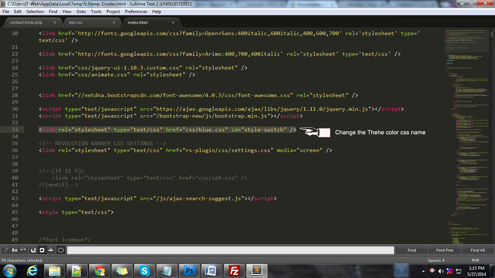Switch to the contact-form.php tab

click(x=26, y=22)
